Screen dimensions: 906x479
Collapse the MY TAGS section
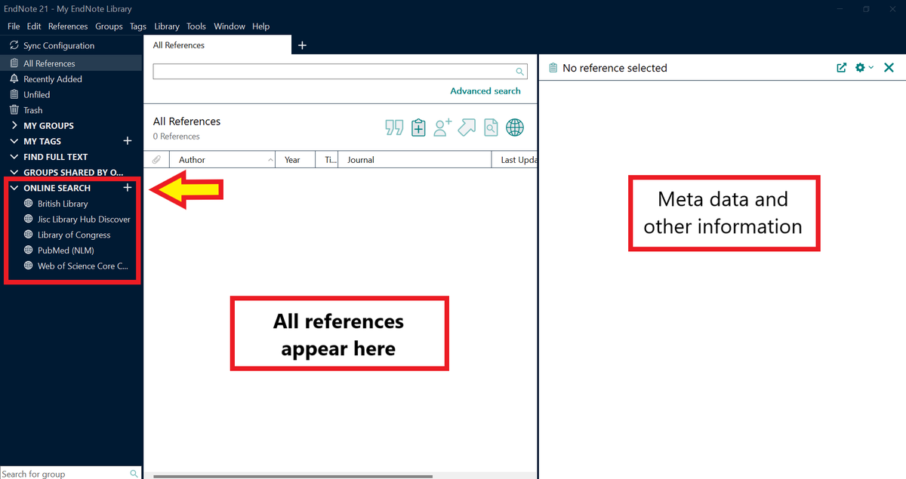(x=14, y=141)
